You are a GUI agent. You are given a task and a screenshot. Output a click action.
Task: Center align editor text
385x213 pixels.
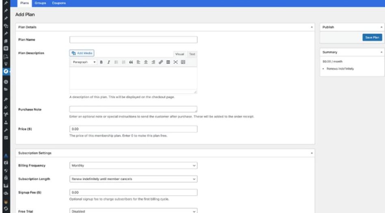(x=146, y=62)
